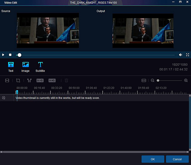Image resolution: width=191 pixels, height=165 pixels.
Task: Click the Source preview video
Action: pyautogui.click(x=48, y=31)
